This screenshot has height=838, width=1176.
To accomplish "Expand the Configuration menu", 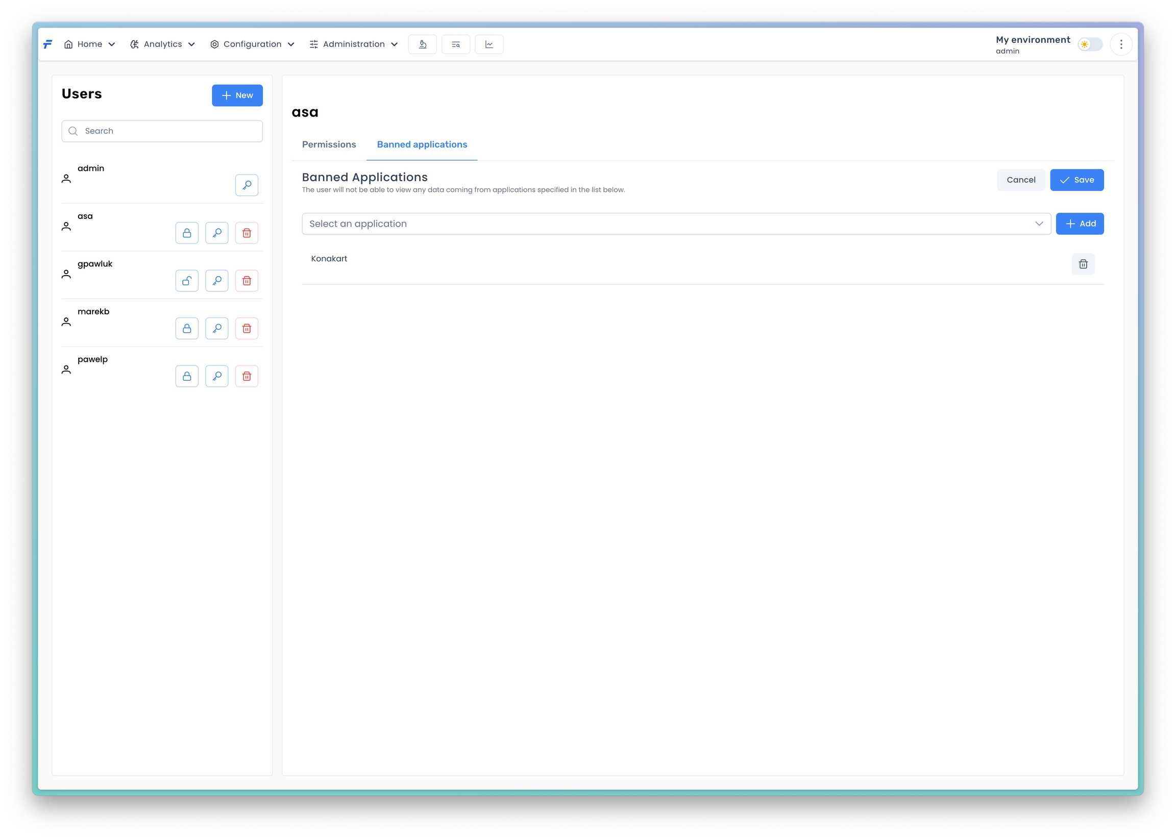I will 252,44.
